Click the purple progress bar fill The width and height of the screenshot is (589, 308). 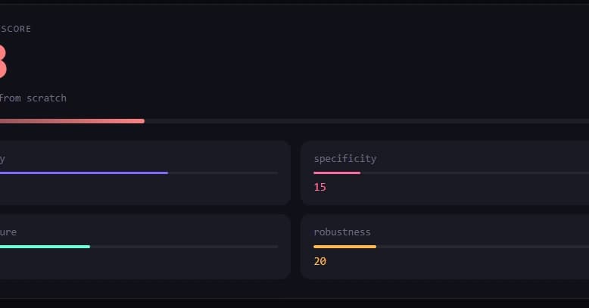point(83,173)
